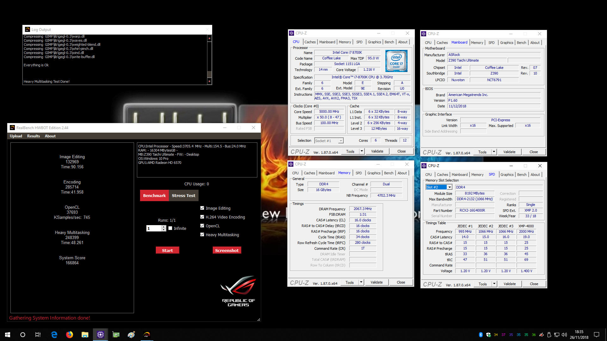Select the Benchmark mode button

(x=154, y=195)
